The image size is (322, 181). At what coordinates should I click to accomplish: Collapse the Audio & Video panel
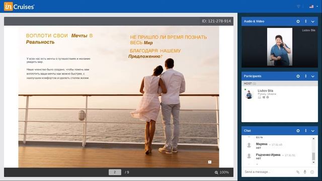pos(313,22)
